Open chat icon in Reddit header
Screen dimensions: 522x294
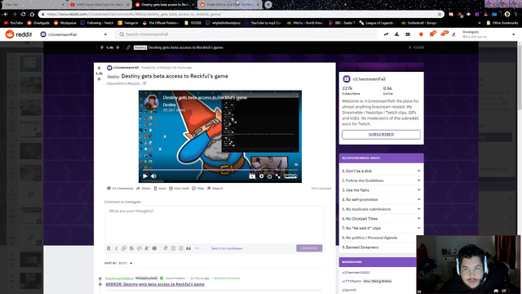pyautogui.click(x=433, y=34)
